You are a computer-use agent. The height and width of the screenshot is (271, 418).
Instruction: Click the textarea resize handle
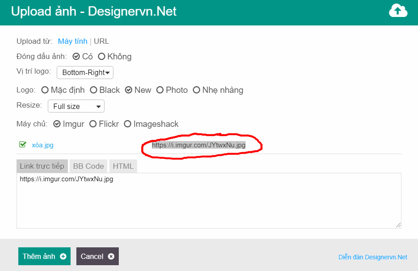pyautogui.click(x=398, y=225)
